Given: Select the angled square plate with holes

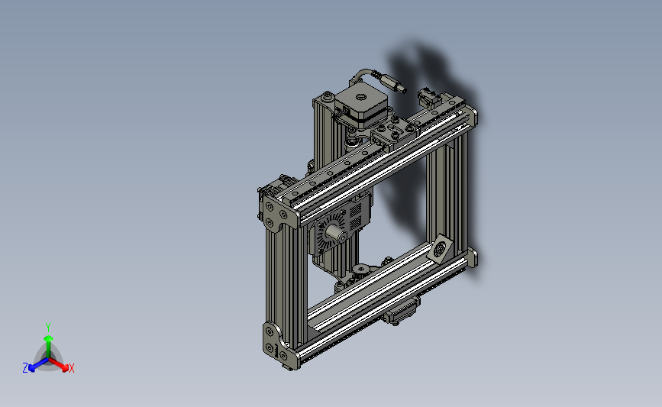Looking at the screenshot, I should [440, 248].
